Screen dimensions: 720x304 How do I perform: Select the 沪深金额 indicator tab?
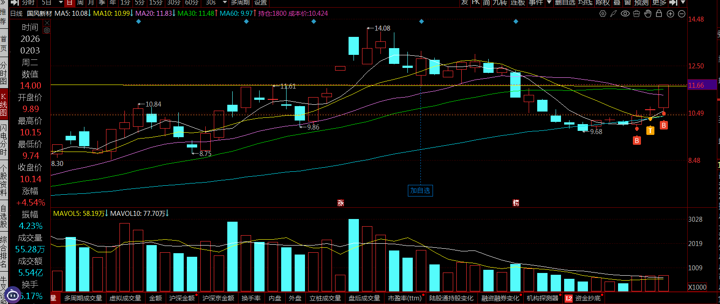point(182,298)
